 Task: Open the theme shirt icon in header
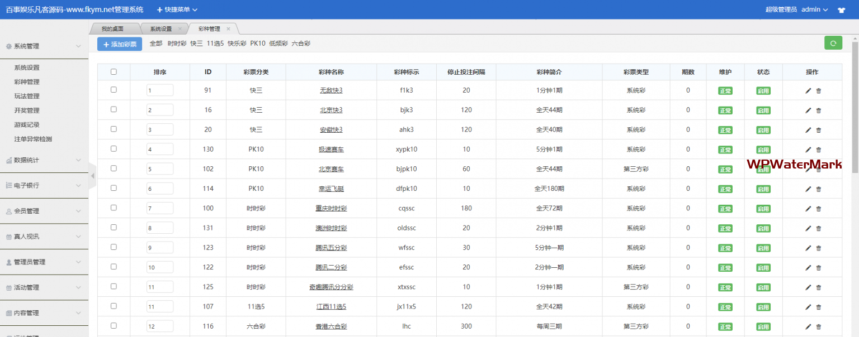click(841, 9)
